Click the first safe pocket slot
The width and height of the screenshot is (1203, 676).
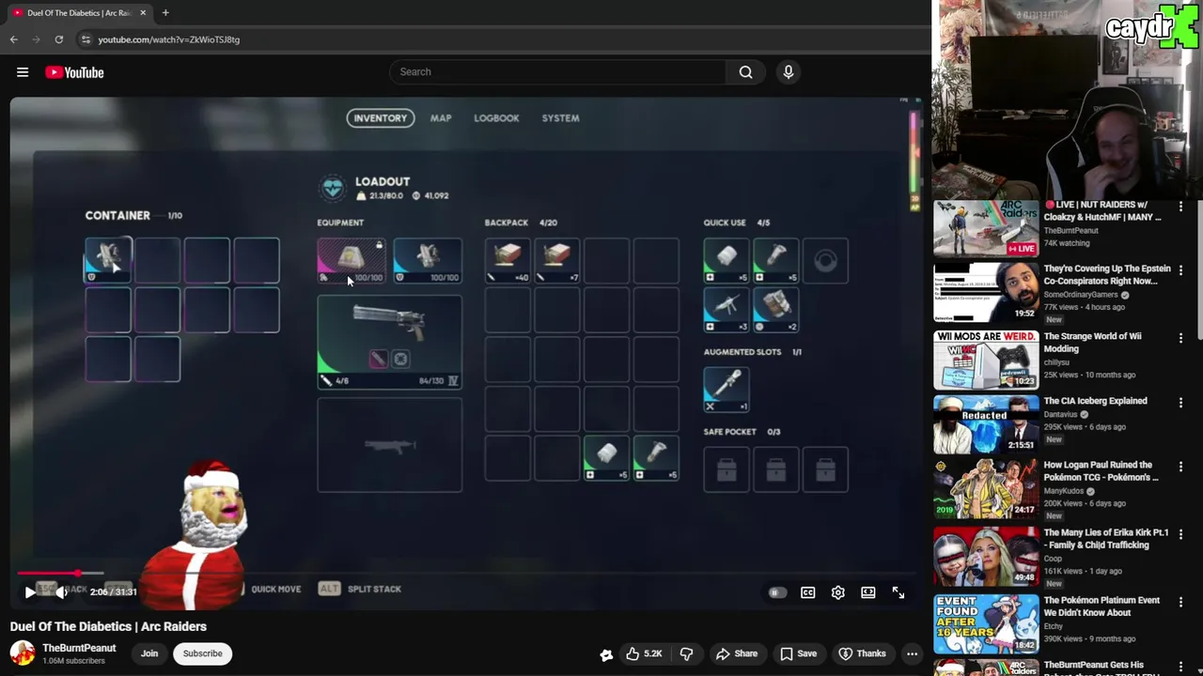tap(726, 469)
